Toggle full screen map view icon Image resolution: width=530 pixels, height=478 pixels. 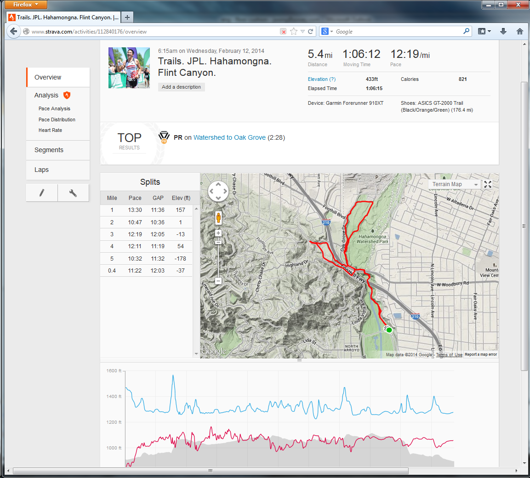click(x=488, y=184)
